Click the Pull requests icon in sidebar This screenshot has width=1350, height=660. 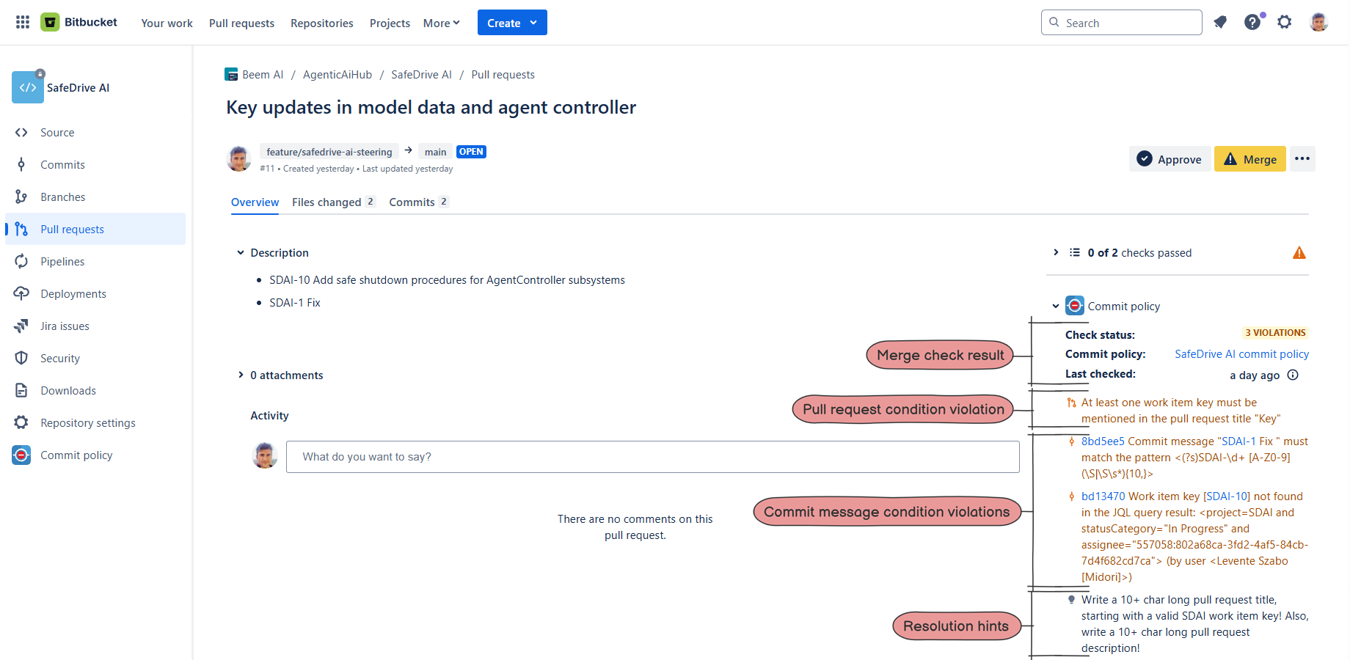point(21,230)
